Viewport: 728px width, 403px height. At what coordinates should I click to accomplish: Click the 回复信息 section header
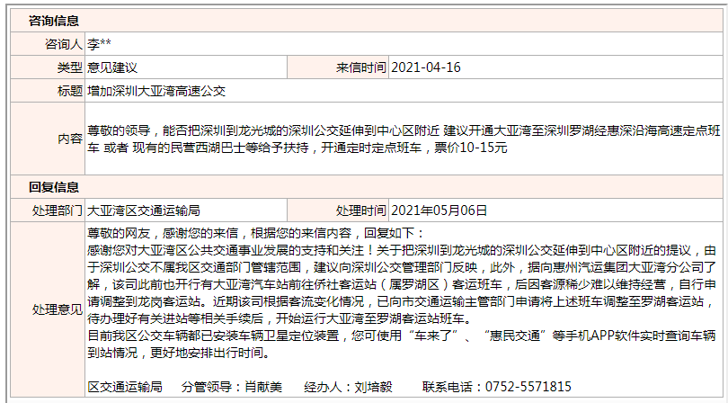pyautogui.click(x=53, y=187)
